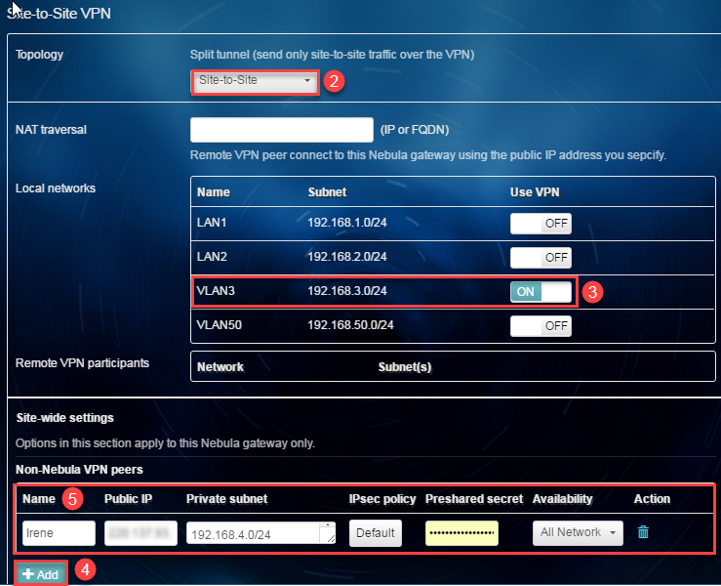The width and height of the screenshot is (721, 586).
Task: Click the Network column header
Action: point(220,367)
